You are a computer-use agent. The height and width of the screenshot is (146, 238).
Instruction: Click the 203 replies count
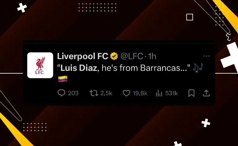pyautogui.click(x=73, y=93)
